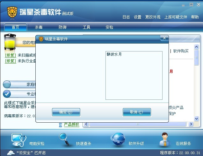Viewport: 203px width, 156px height.
Task: Open the 杀毒 tab
Action: pos(39,27)
